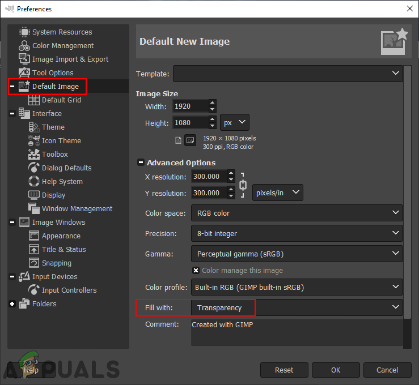The width and height of the screenshot is (419, 385).
Task: Click the Color Management circles icon
Action: 24,46
